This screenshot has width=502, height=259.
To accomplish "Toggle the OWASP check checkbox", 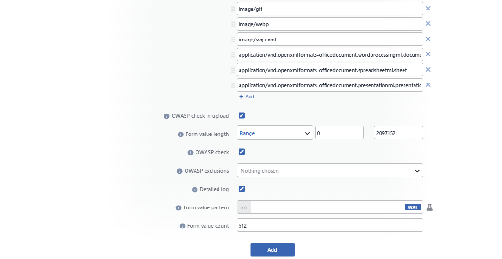I will click(x=242, y=152).
